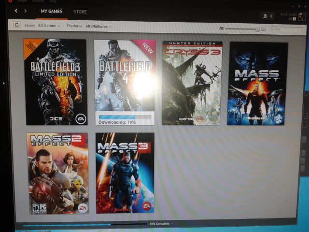
Task: Refresh the game library
Action: tap(16, 25)
